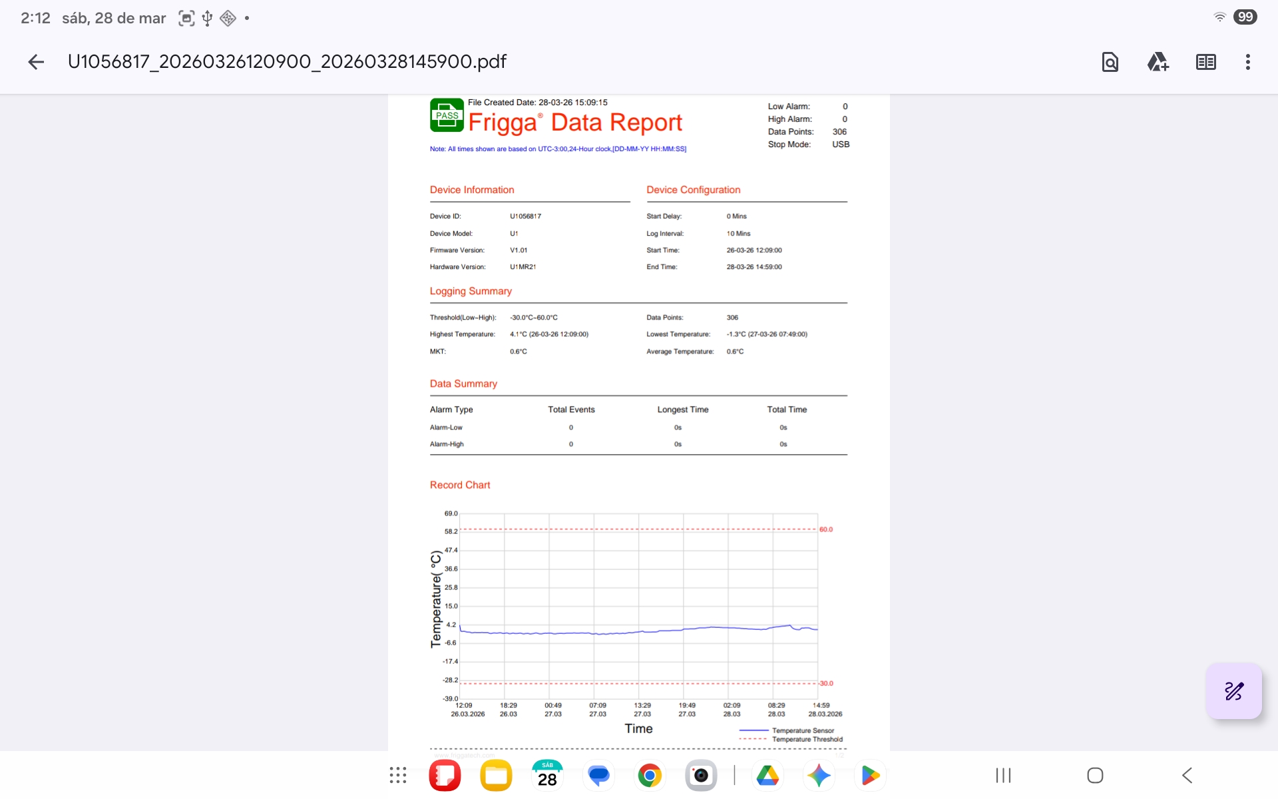Tap the system back chevron button
The height and width of the screenshot is (799, 1278).
[1187, 775]
